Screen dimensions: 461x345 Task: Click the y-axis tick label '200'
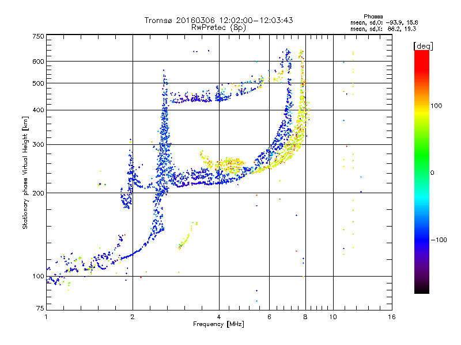(x=38, y=193)
